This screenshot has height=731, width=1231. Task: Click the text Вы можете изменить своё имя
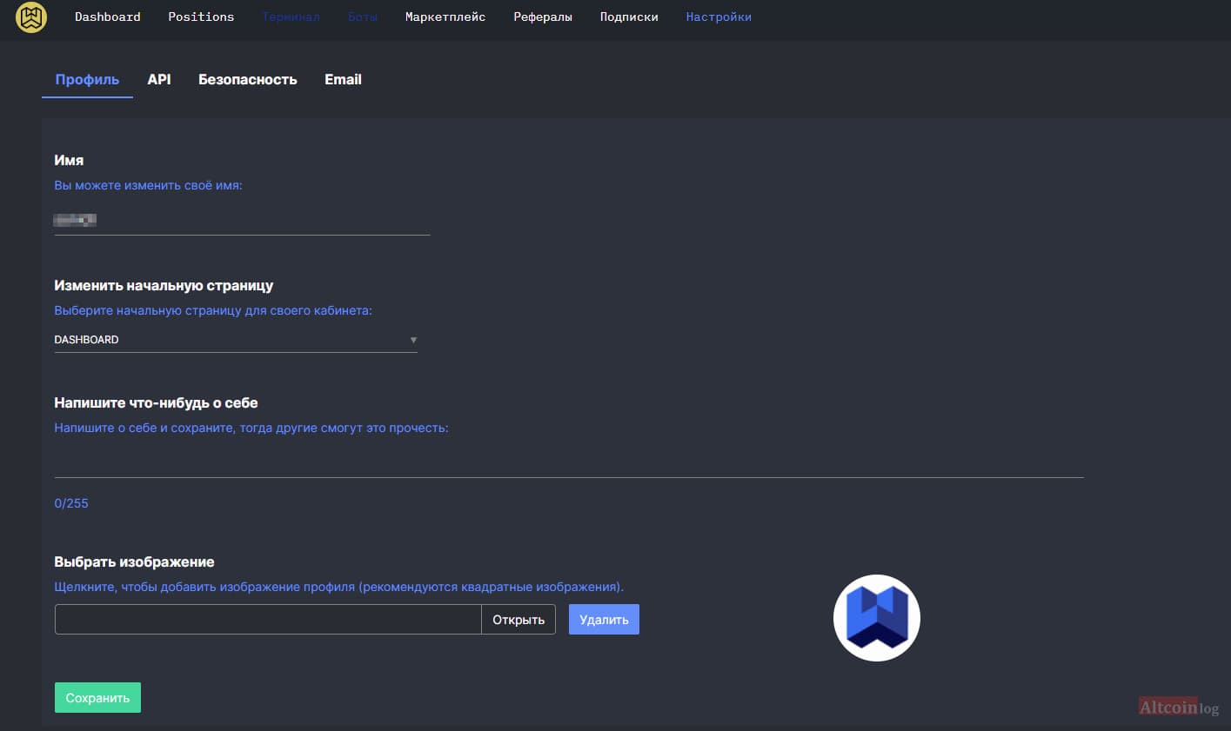tap(148, 186)
